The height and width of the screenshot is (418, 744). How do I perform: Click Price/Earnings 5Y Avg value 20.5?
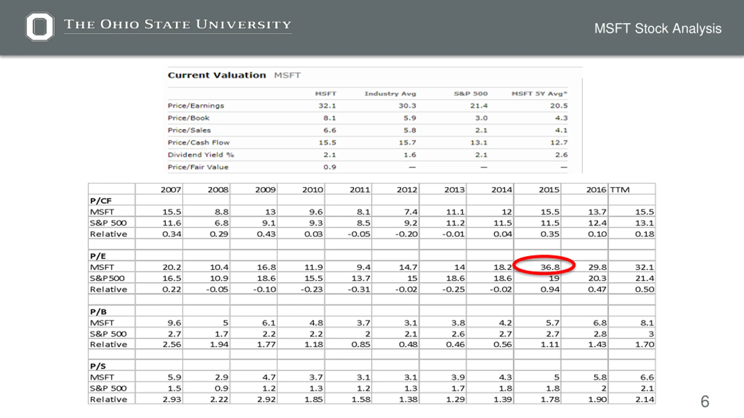point(559,106)
